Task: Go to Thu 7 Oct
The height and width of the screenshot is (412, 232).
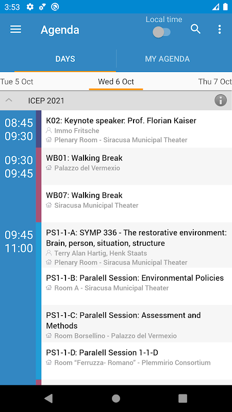Action: pos(215,82)
